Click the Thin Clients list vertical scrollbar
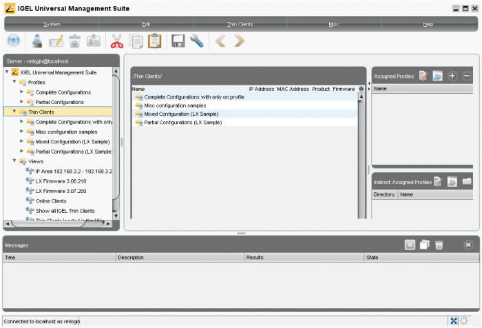Image resolution: width=482 pixels, height=328 pixels. coord(361,156)
